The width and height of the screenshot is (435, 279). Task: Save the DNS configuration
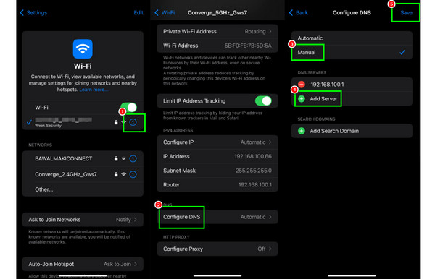pyautogui.click(x=406, y=13)
